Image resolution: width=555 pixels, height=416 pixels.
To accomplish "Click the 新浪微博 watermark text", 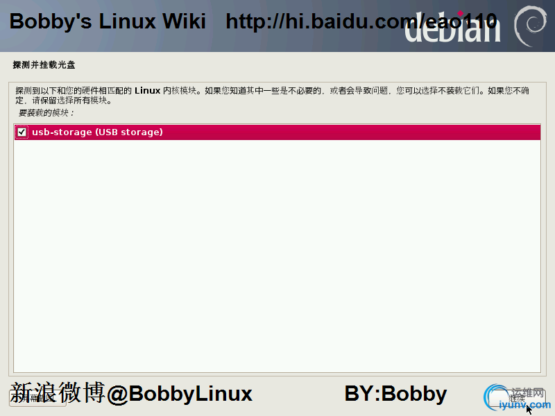I will pos(58,392).
